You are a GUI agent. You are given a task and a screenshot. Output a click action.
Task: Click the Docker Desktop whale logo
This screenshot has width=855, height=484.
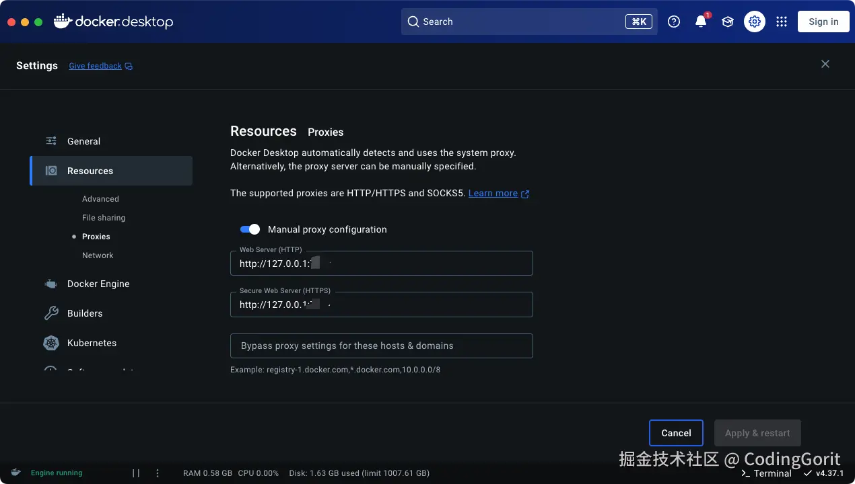(62, 21)
